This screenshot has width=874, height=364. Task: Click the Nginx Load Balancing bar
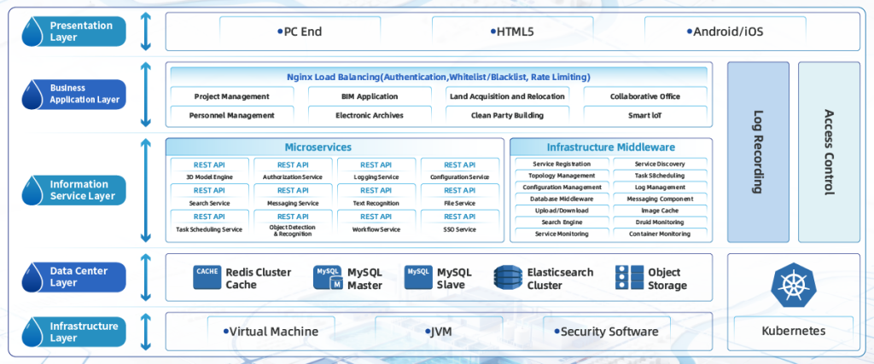click(439, 77)
